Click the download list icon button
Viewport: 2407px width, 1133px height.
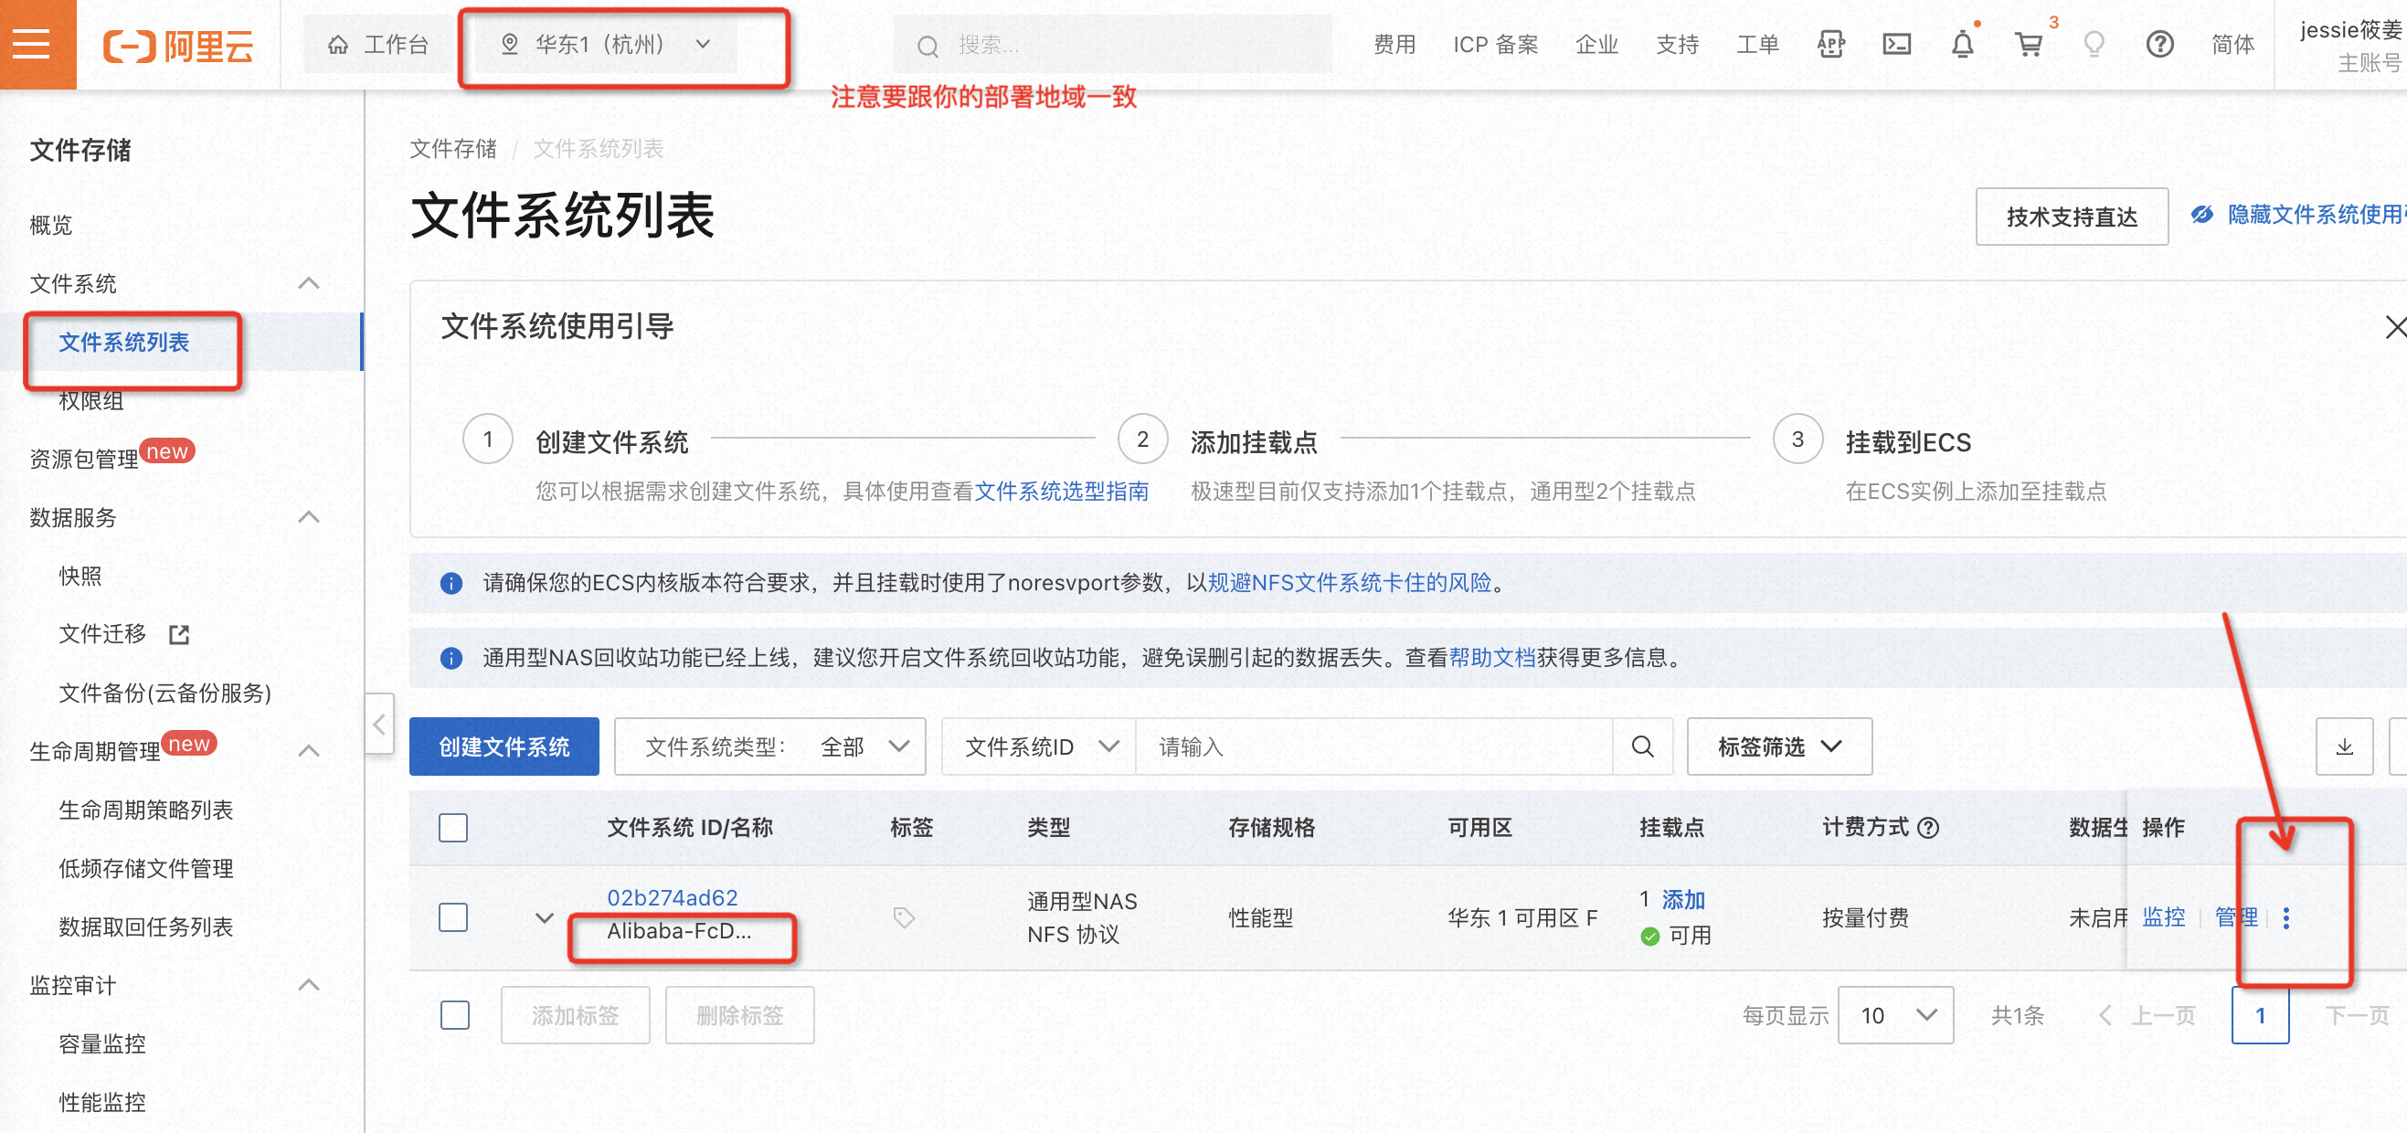2343,747
